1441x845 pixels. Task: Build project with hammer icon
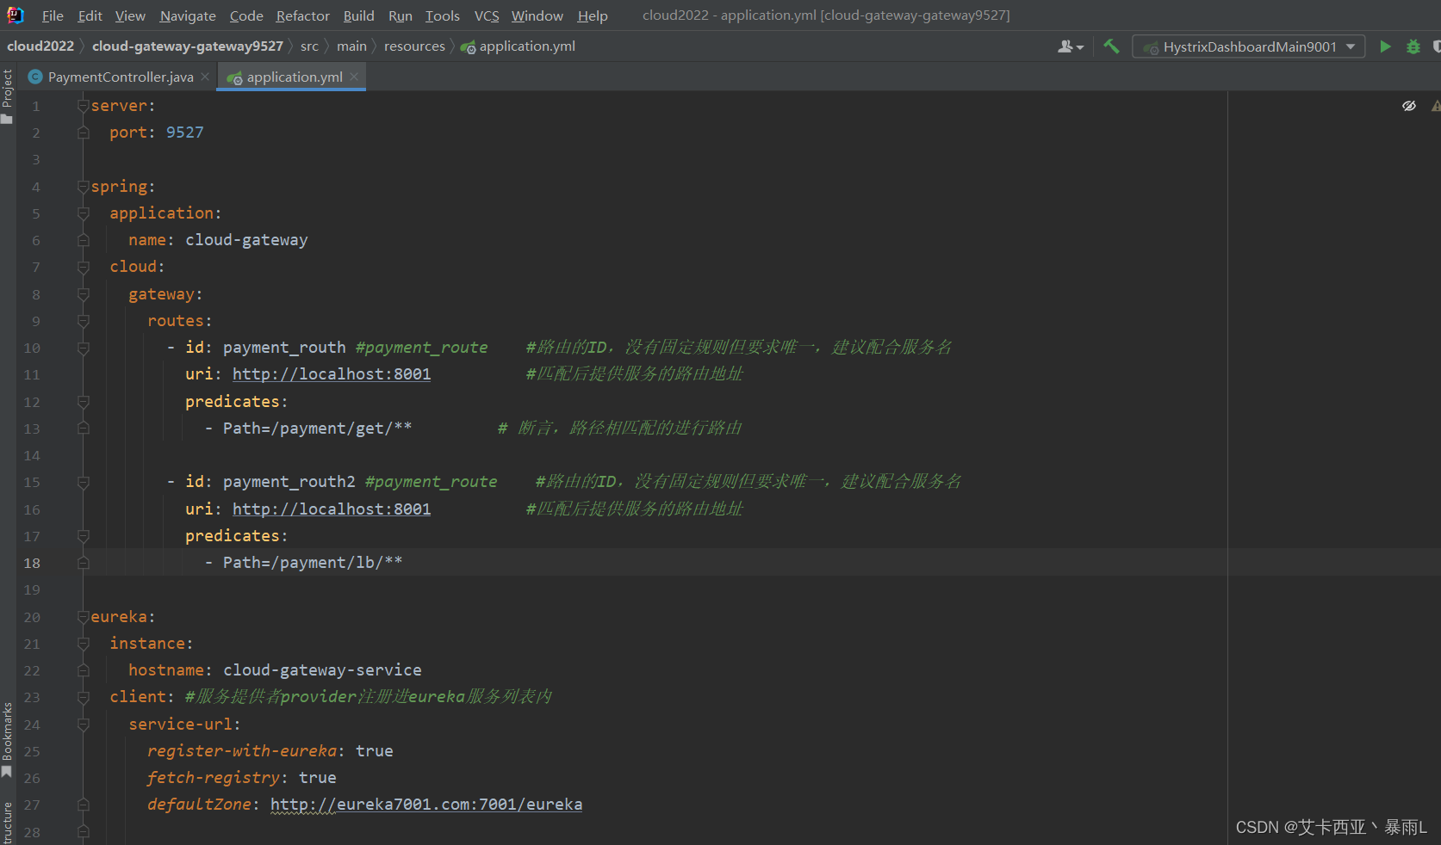pyautogui.click(x=1111, y=46)
